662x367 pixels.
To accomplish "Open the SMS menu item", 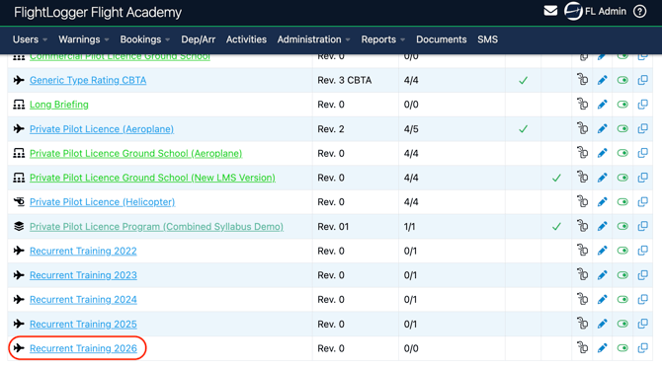I will 488,39.
